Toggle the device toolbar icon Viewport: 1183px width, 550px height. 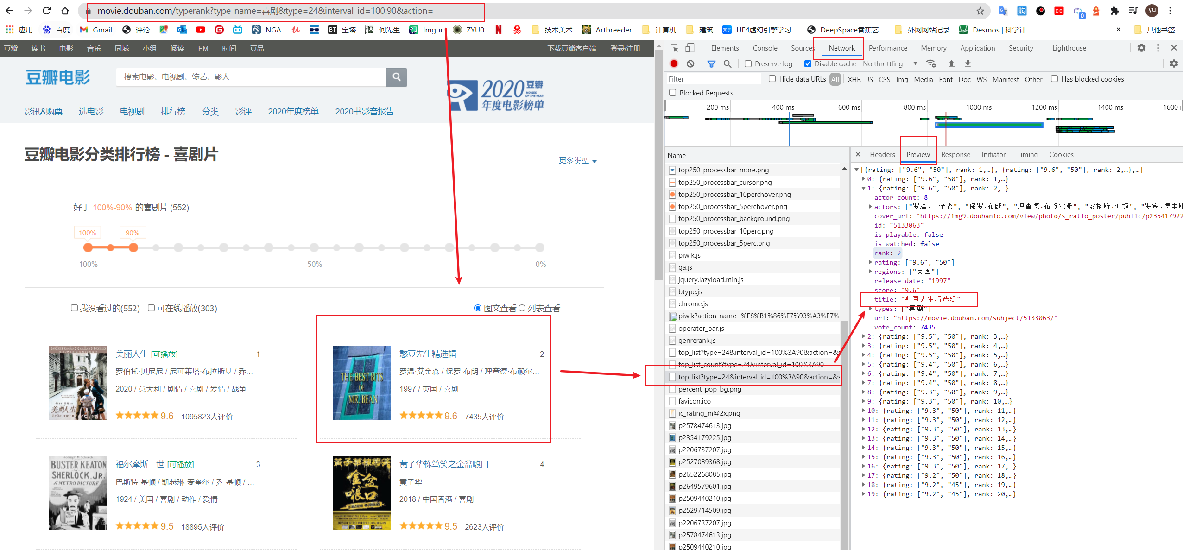690,48
